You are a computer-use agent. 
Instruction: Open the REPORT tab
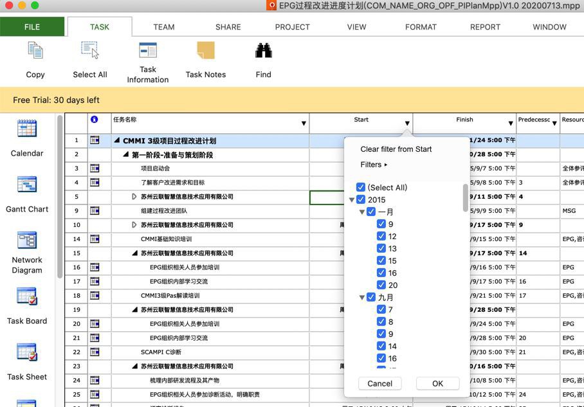coord(485,27)
